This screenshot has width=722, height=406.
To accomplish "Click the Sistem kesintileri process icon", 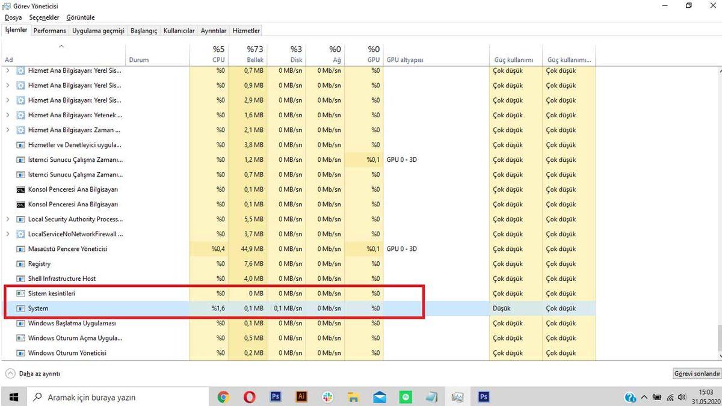I will [x=20, y=294].
